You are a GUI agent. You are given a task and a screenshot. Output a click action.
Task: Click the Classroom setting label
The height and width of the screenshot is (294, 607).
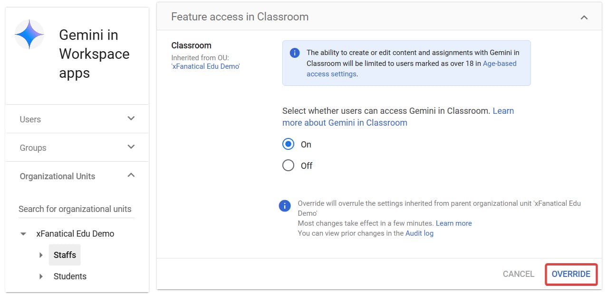click(191, 46)
